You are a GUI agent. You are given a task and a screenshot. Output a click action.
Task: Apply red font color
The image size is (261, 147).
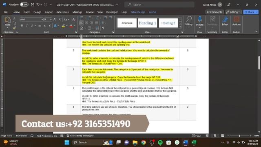[71, 26]
